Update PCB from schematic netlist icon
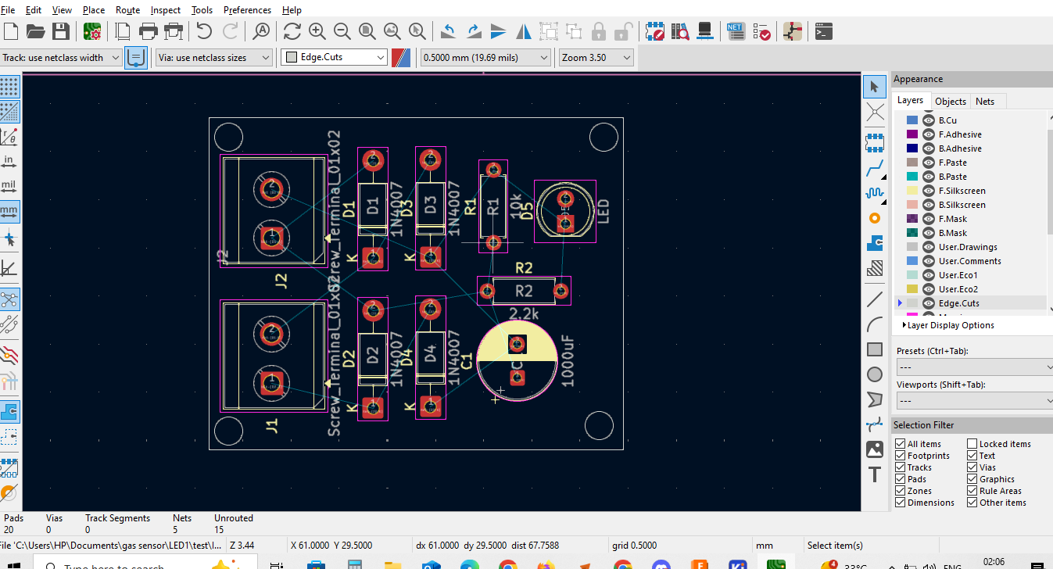 (736, 31)
